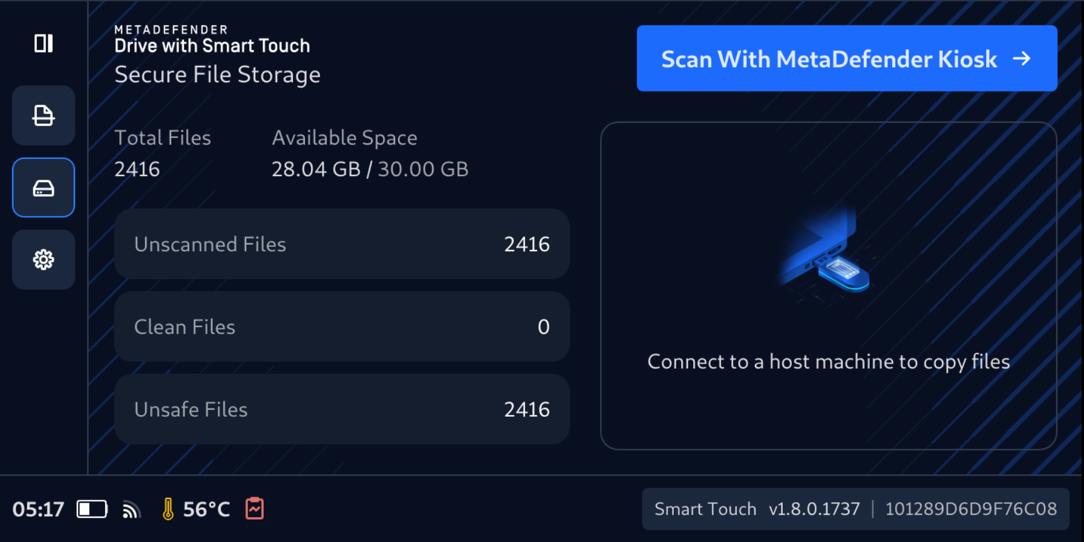Select the drive storage sidebar icon
The image size is (1084, 542).
44,188
